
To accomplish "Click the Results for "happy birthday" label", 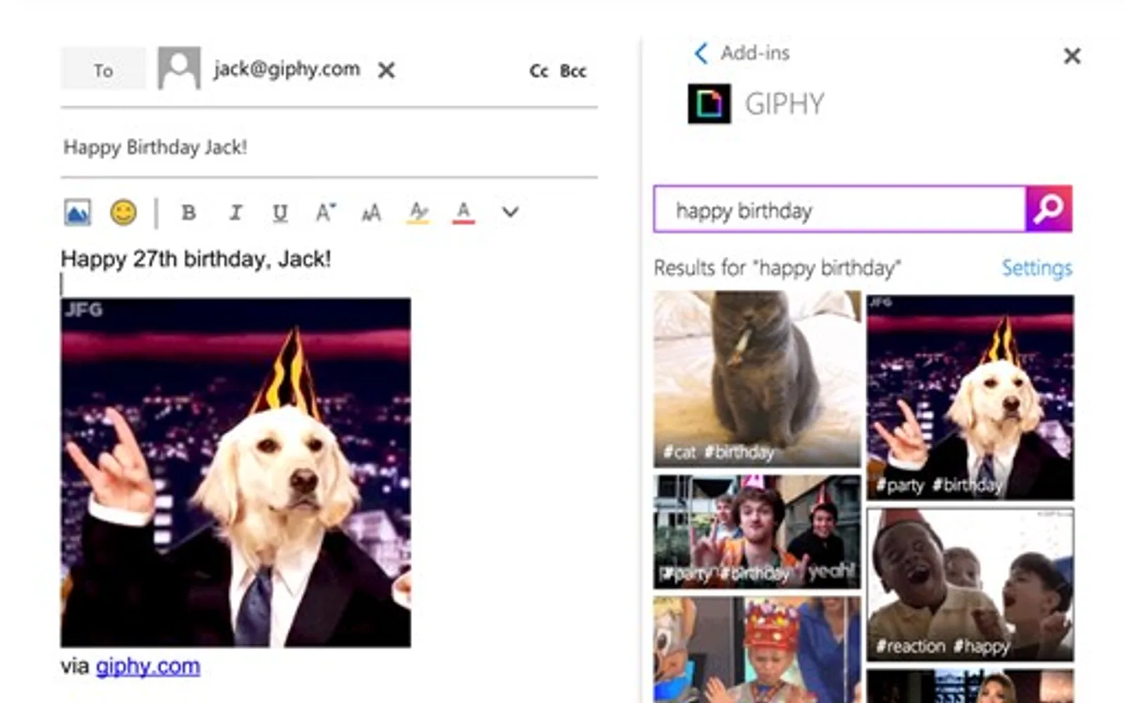I will tap(777, 268).
